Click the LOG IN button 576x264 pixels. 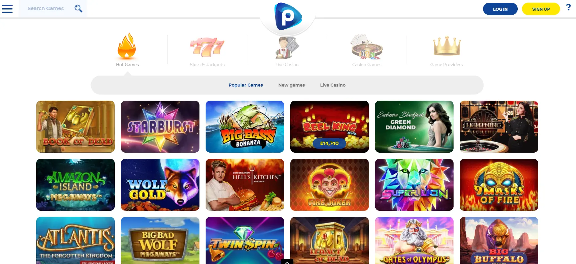click(x=500, y=9)
